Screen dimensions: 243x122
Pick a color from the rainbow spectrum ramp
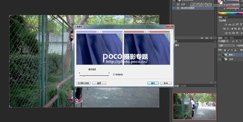[231, 13]
